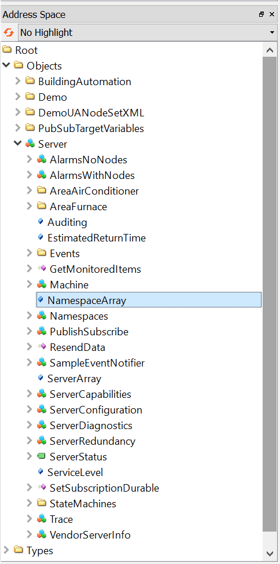Click the ServerStatus green variable icon
The image size is (280, 564).
tap(42, 456)
